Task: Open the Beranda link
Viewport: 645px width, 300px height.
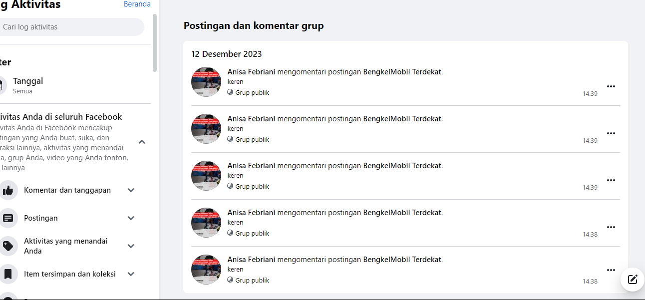Action: coord(137,4)
